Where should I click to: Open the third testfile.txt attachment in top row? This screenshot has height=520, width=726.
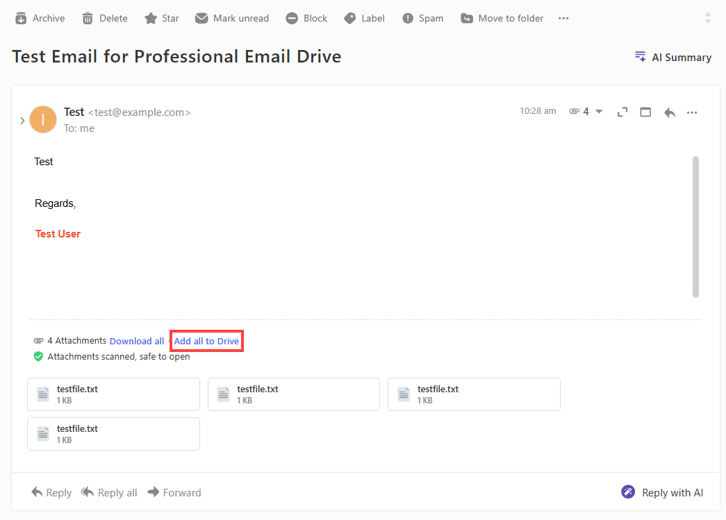[x=474, y=394]
